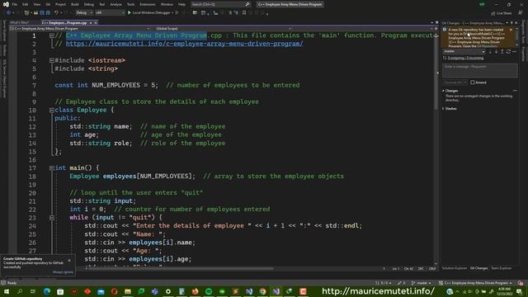Click the Save file toolbar icon
Viewport: 528px width, 297px height.
tap(42, 13)
